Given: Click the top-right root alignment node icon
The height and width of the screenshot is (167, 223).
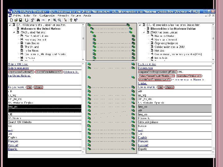Looking at the screenshot, I should 128,25.
